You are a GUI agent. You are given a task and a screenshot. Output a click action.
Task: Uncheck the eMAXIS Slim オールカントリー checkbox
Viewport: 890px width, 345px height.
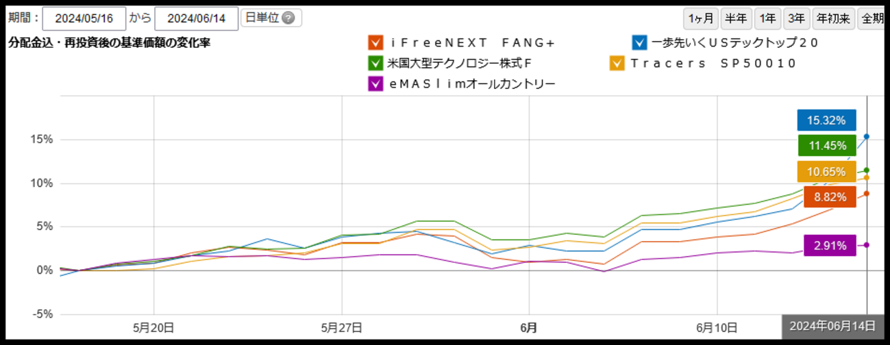point(375,84)
